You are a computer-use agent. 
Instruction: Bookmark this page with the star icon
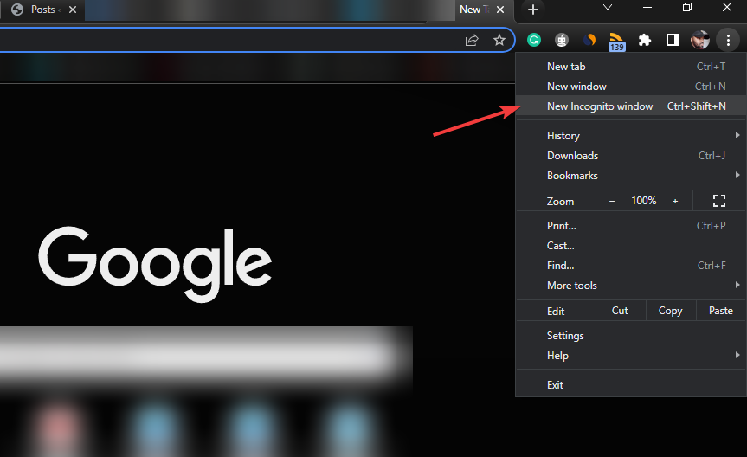pyautogui.click(x=499, y=40)
